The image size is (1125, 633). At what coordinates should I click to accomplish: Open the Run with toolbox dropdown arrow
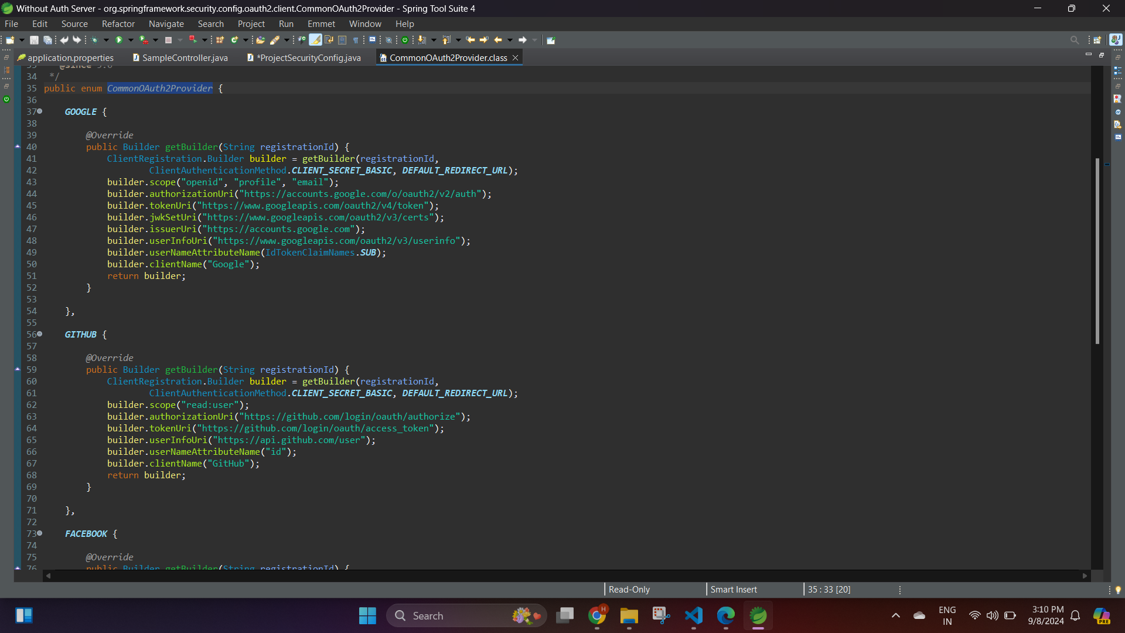(155, 40)
